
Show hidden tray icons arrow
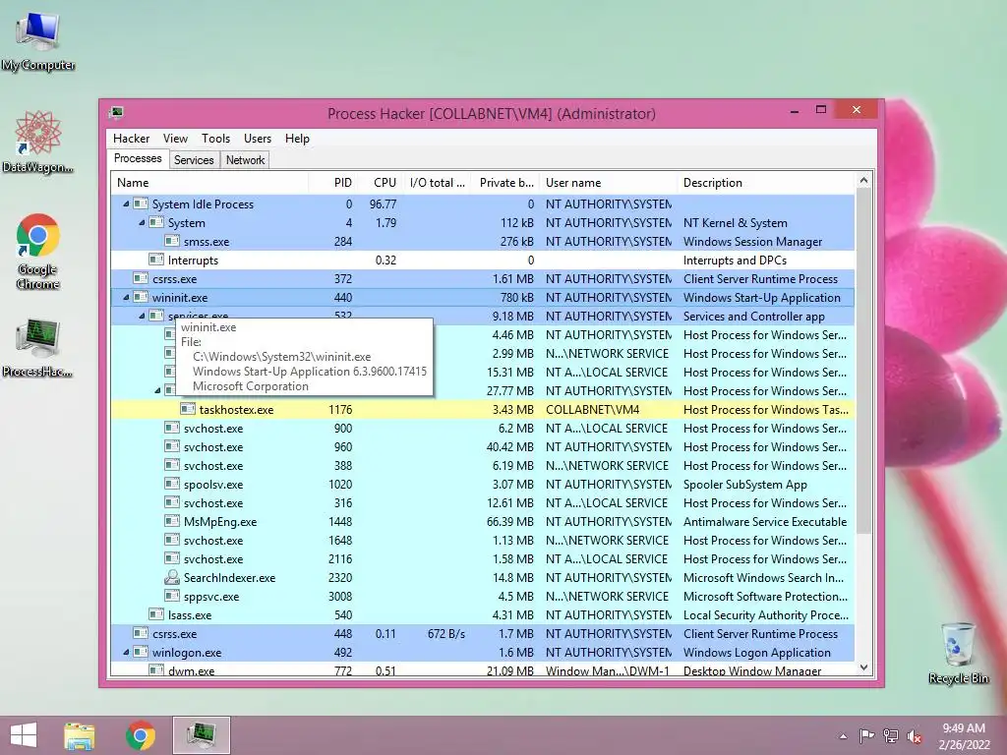[843, 736]
